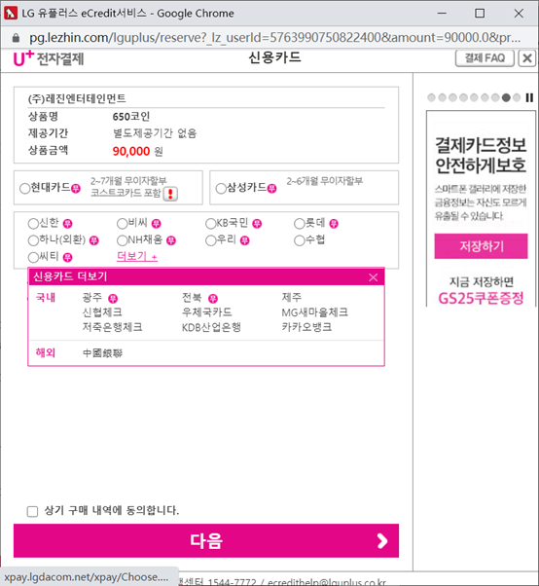The width and height of the screenshot is (539, 586).
Task: Jump to the first banner slide dot
Action: point(431,97)
